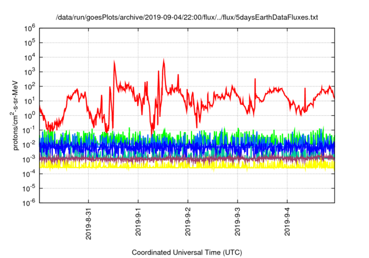Click the 2019-9-3 date label

click(238, 222)
